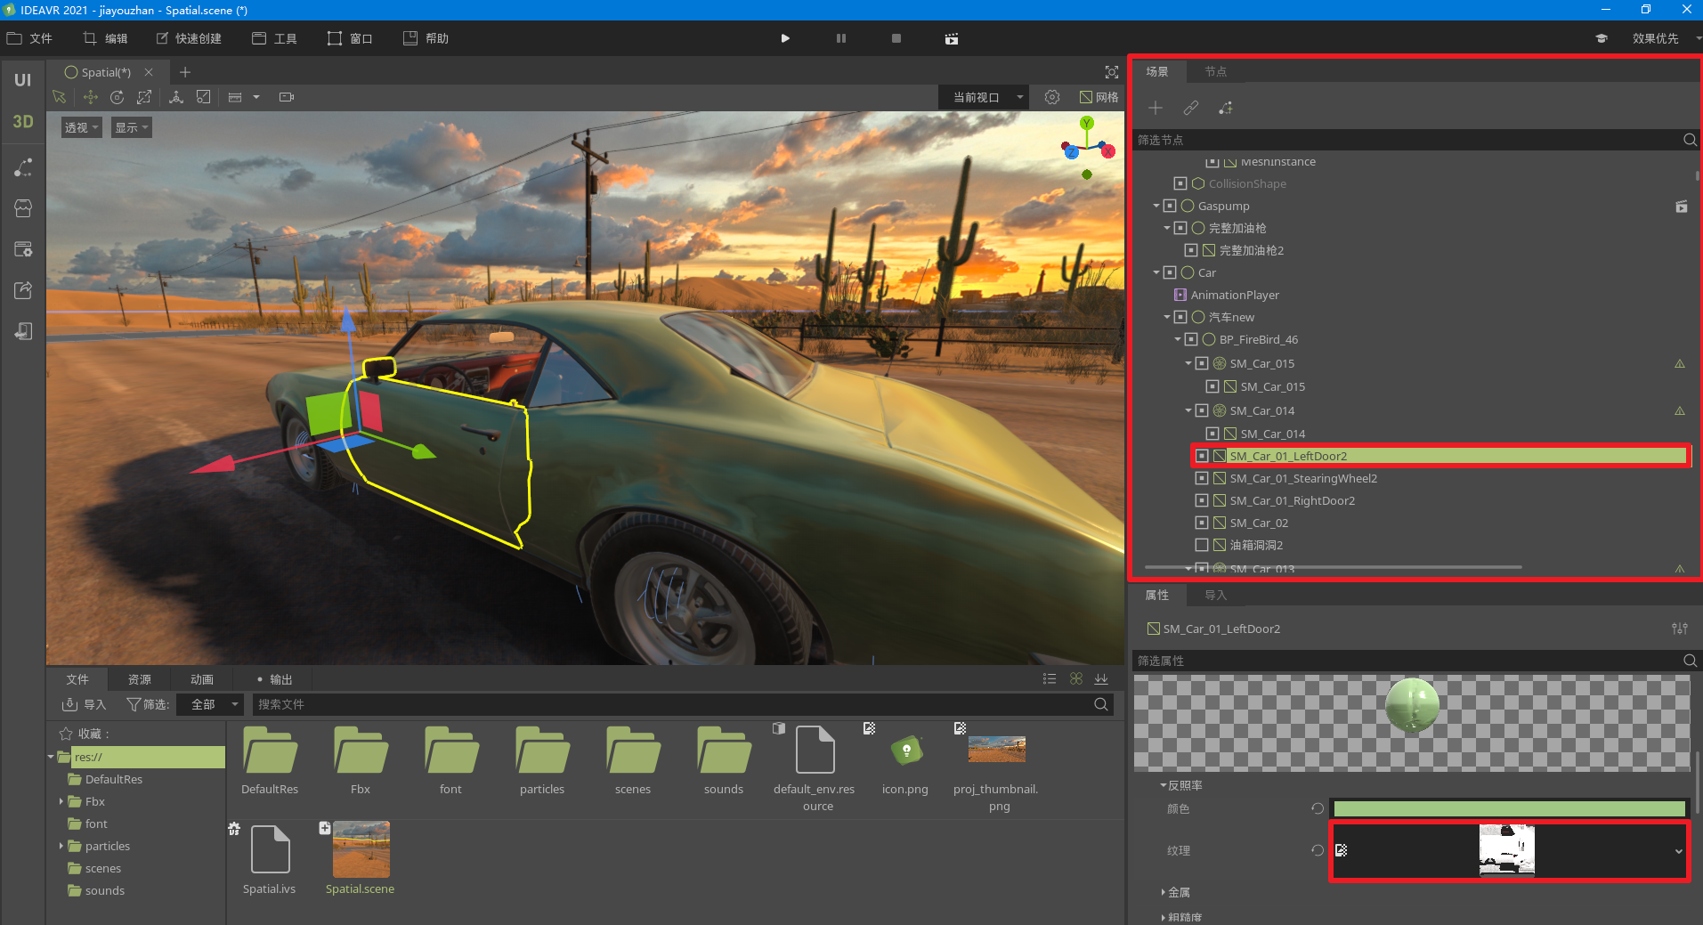1703x925 pixels.
Task: Click the camera preview icon in viewport toolbar
Action: click(287, 97)
